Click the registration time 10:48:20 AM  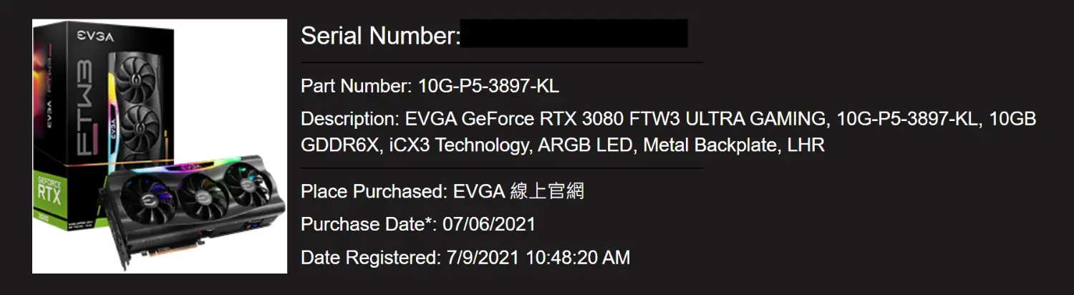tap(578, 257)
